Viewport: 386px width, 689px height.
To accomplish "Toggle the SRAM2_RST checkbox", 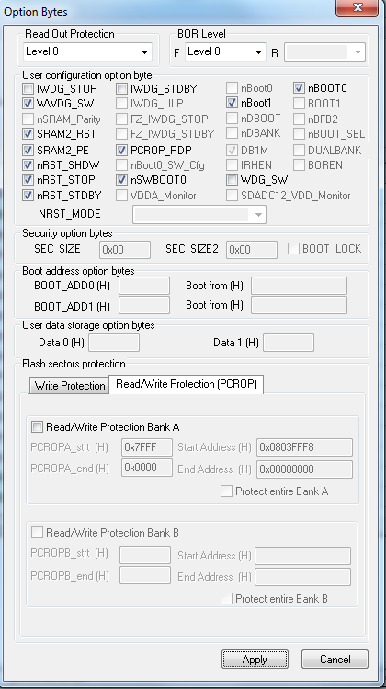I will pyautogui.click(x=28, y=133).
